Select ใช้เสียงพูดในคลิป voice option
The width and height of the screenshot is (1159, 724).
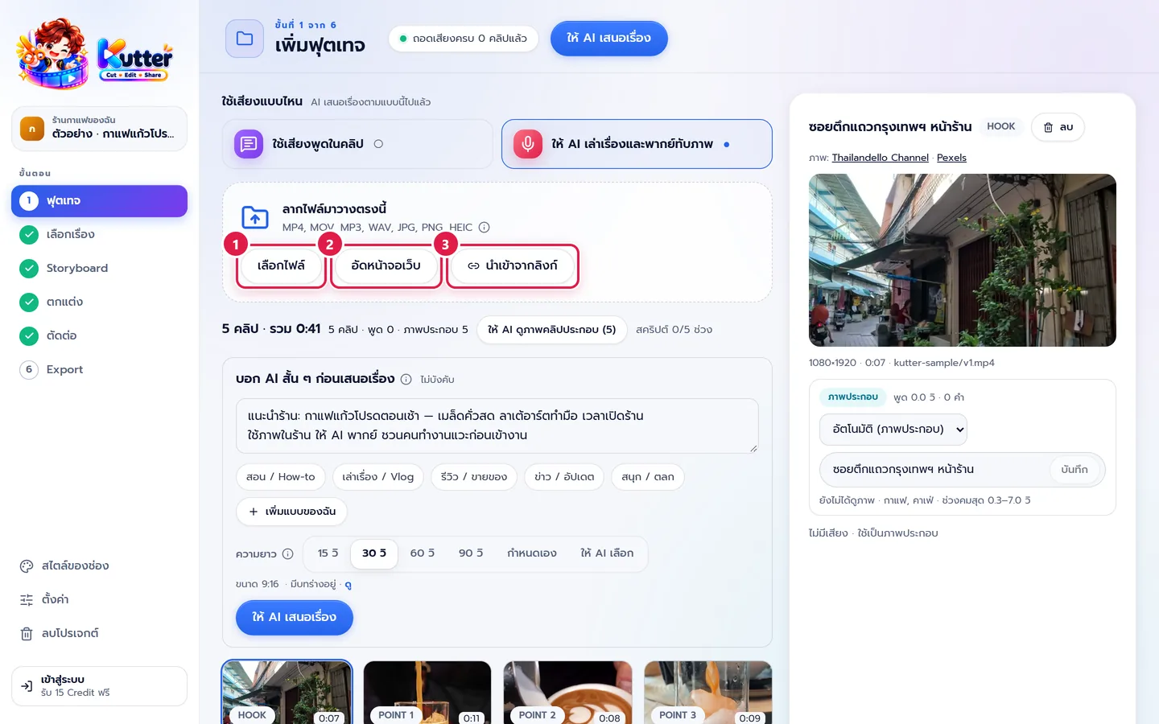click(x=357, y=144)
